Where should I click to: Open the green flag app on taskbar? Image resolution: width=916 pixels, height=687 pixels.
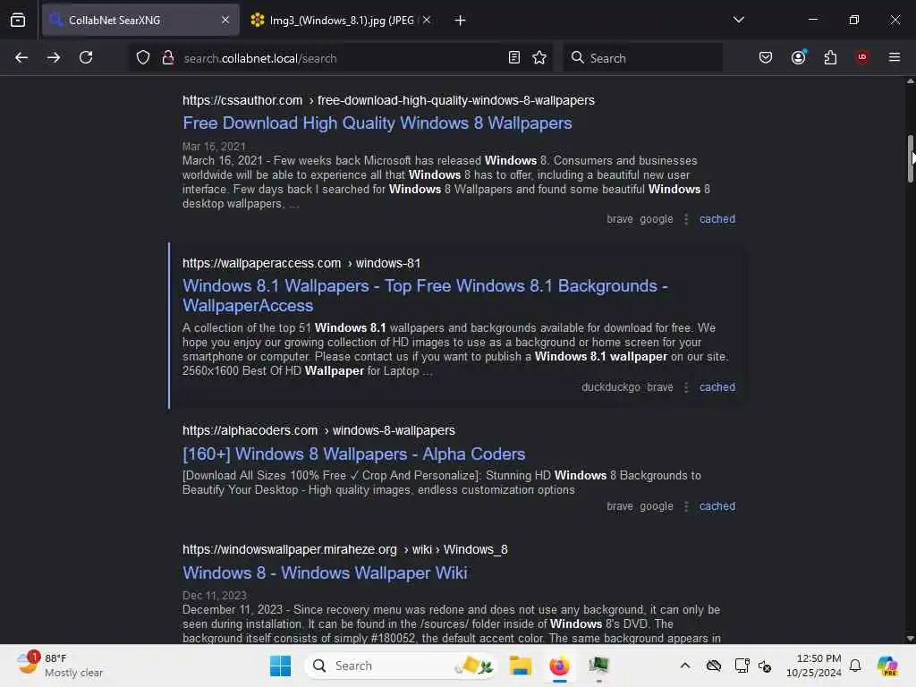click(598, 666)
